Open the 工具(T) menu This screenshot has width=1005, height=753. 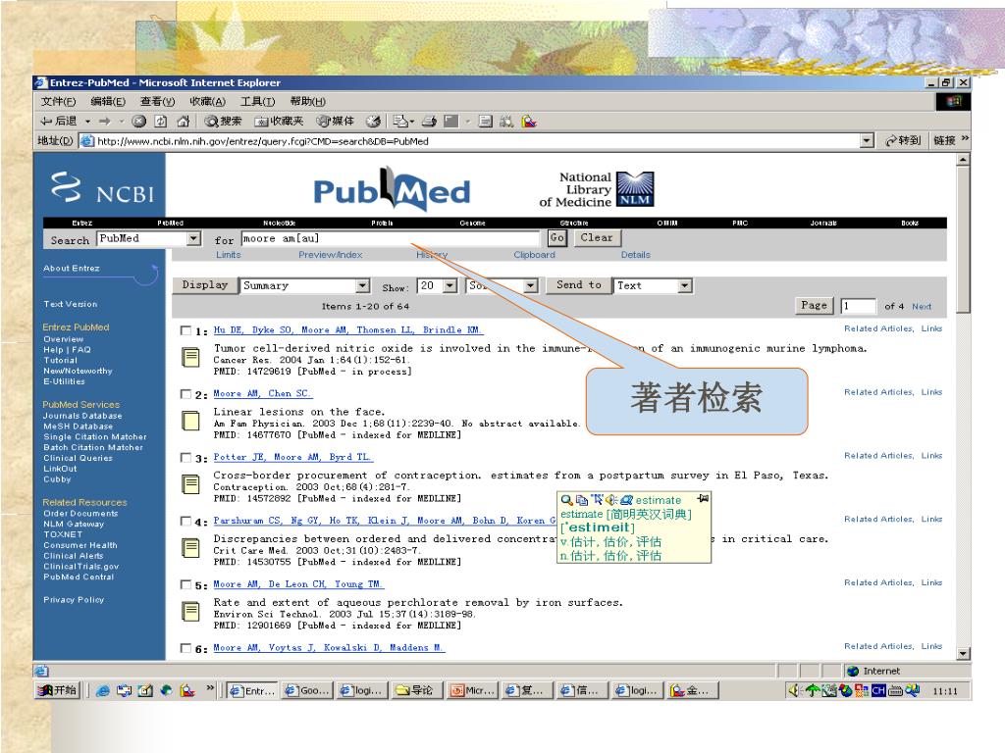click(257, 101)
